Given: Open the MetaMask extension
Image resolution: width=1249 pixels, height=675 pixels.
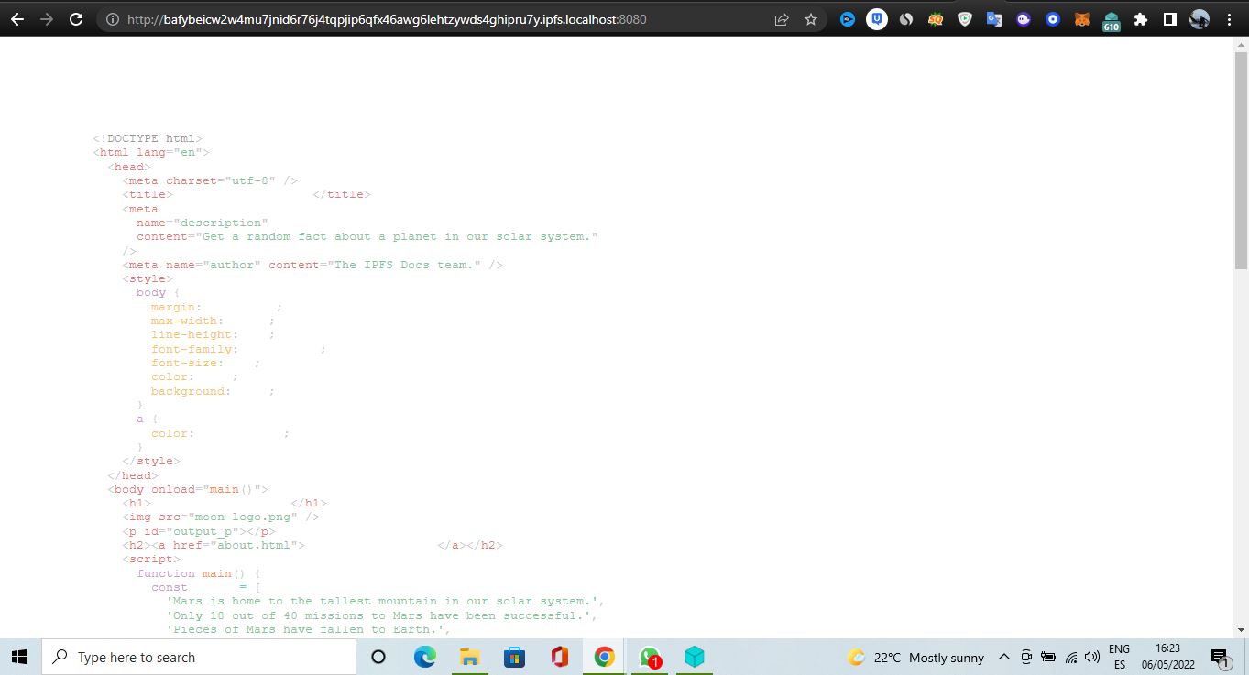Looking at the screenshot, I should tap(1082, 18).
